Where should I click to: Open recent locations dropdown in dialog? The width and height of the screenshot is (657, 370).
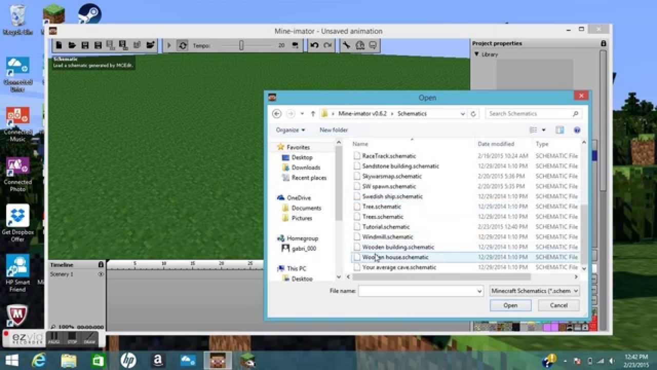tap(302, 114)
